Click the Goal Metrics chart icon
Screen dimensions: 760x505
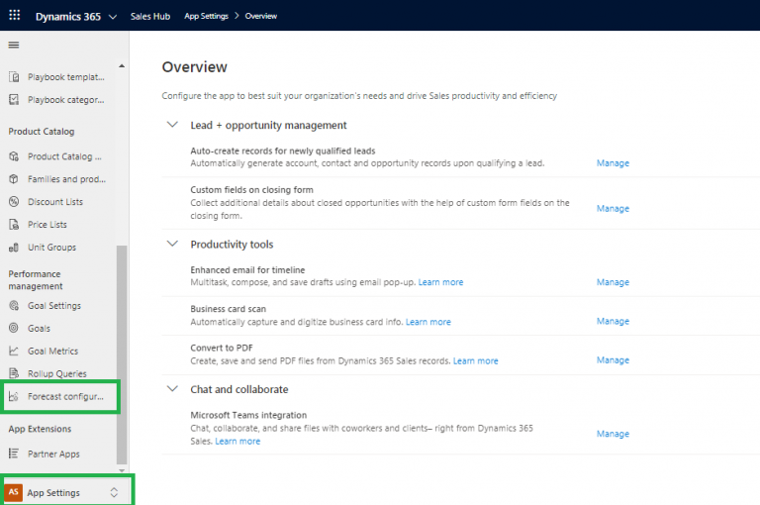tap(14, 351)
